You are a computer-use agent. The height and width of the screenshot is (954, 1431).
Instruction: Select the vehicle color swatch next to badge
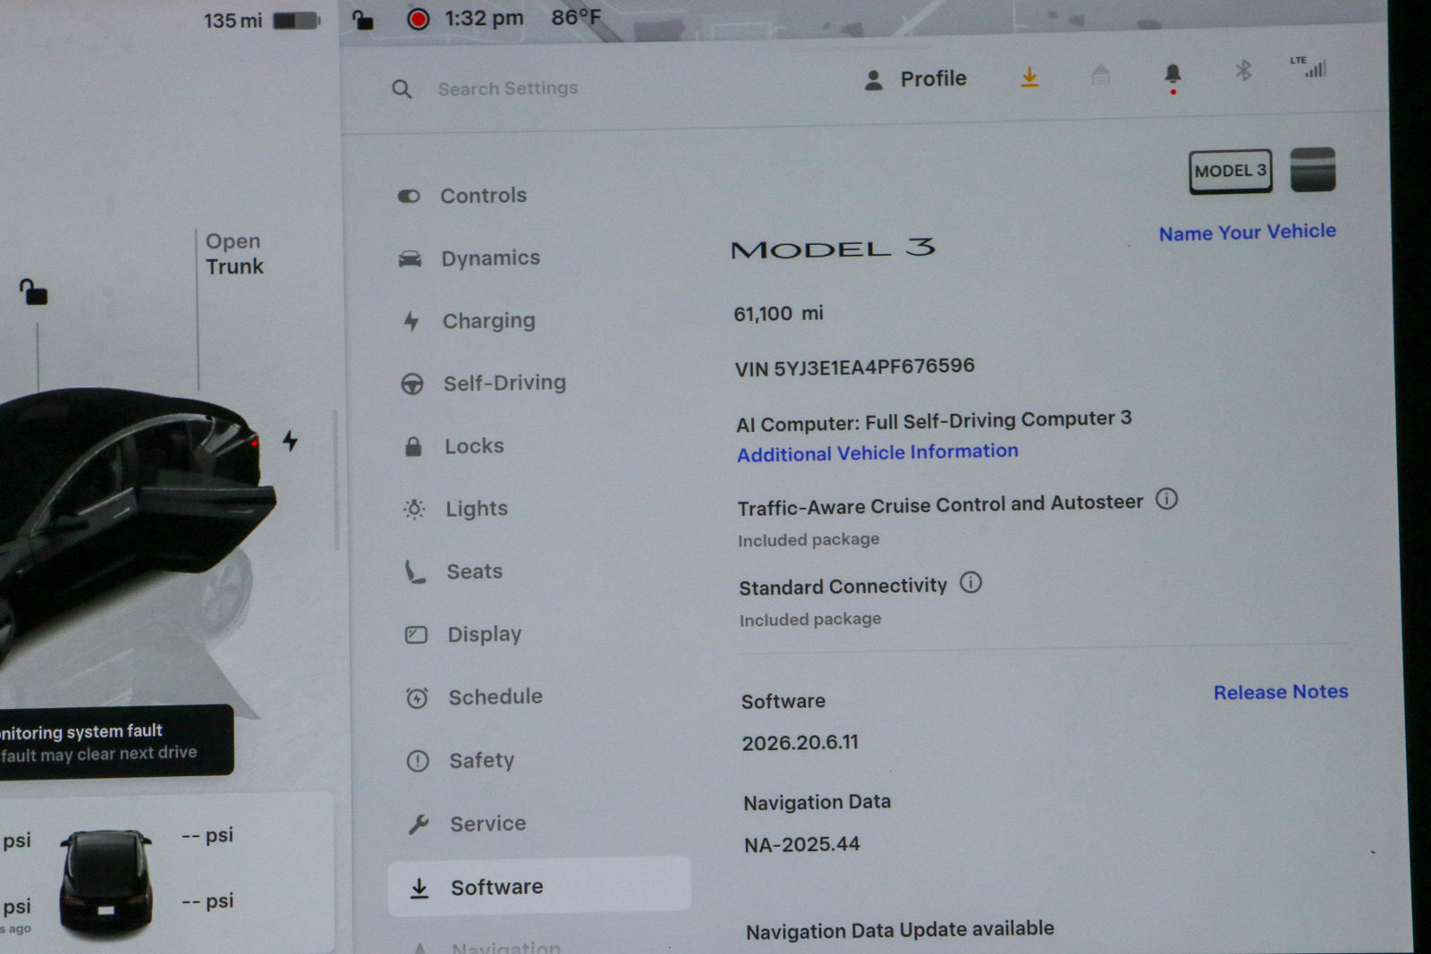click(1313, 170)
